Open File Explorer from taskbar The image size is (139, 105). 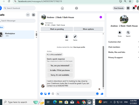tap(61, 102)
